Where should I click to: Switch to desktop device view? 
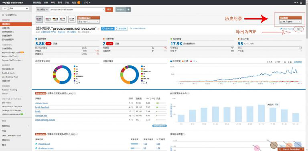[108, 29]
